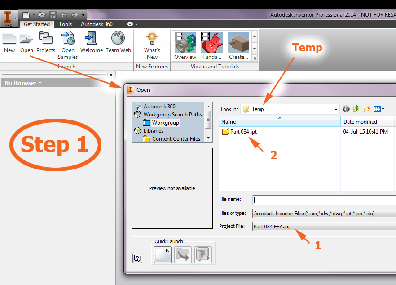
Task: Open the Files of type dropdown
Action: pyautogui.click(x=324, y=214)
